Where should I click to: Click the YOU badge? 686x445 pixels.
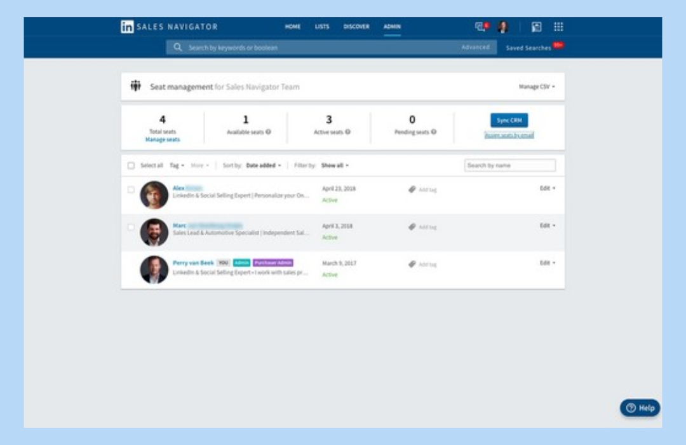(223, 263)
